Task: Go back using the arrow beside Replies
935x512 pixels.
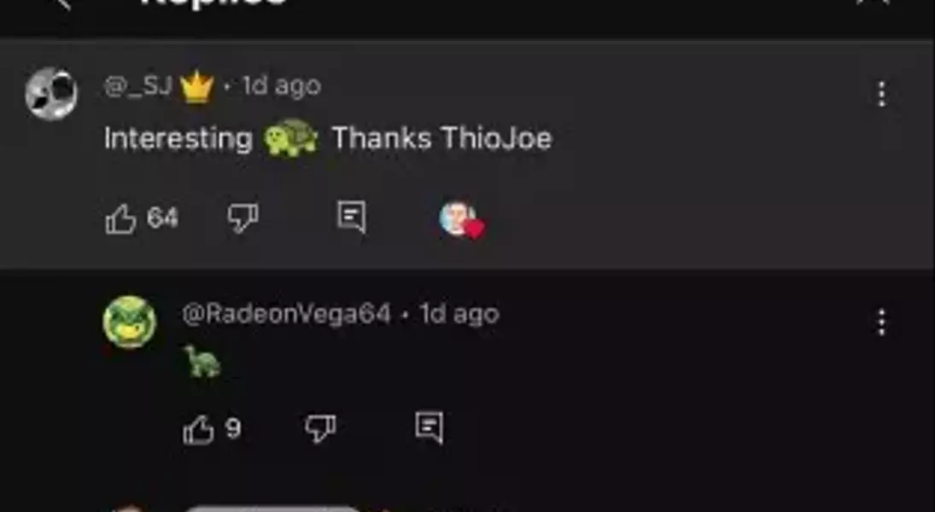Action: [x=62, y=3]
